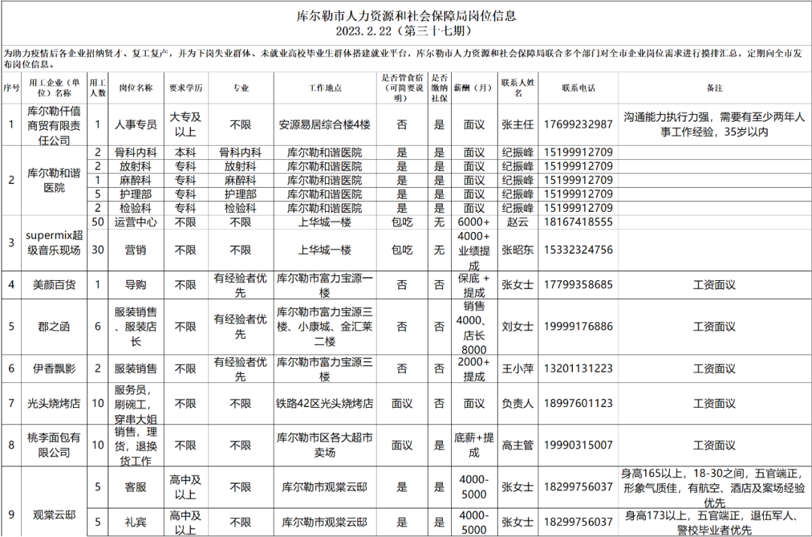Click contact name 张主任
Screen dimensions: 812x537
[x=517, y=125]
